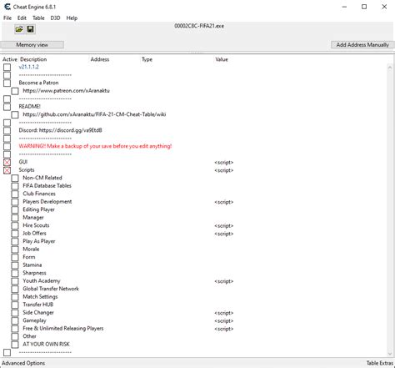Toggle the Other checkbox
This screenshot has height=368, width=395.
pyautogui.click(x=15, y=336)
